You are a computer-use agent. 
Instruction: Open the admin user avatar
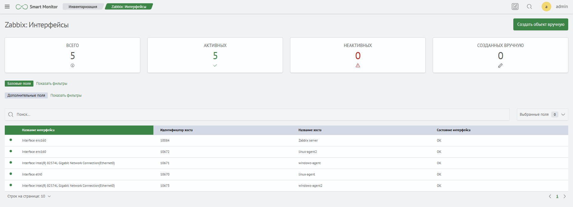coord(546,7)
